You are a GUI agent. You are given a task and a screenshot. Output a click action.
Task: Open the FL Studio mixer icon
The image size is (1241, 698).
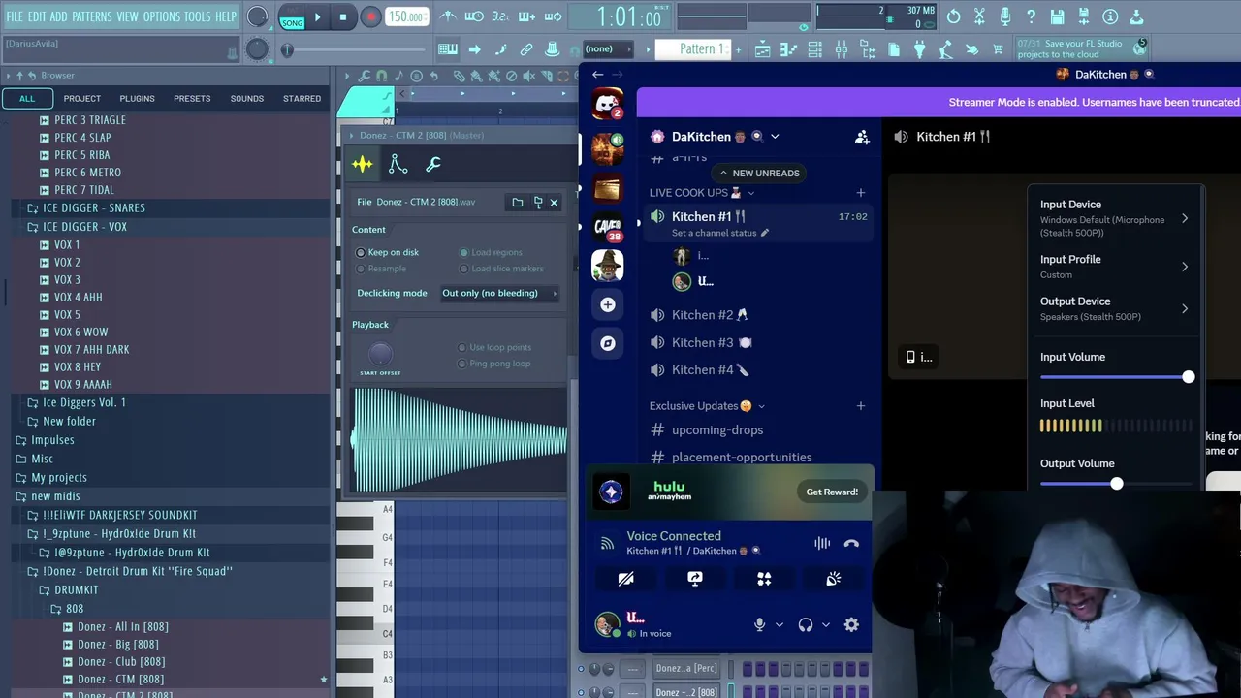point(842,49)
